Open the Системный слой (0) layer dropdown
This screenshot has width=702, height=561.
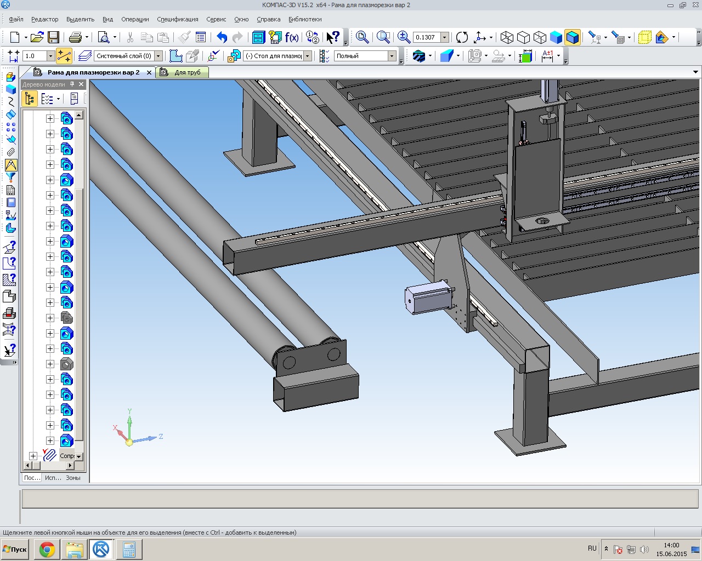coord(158,56)
